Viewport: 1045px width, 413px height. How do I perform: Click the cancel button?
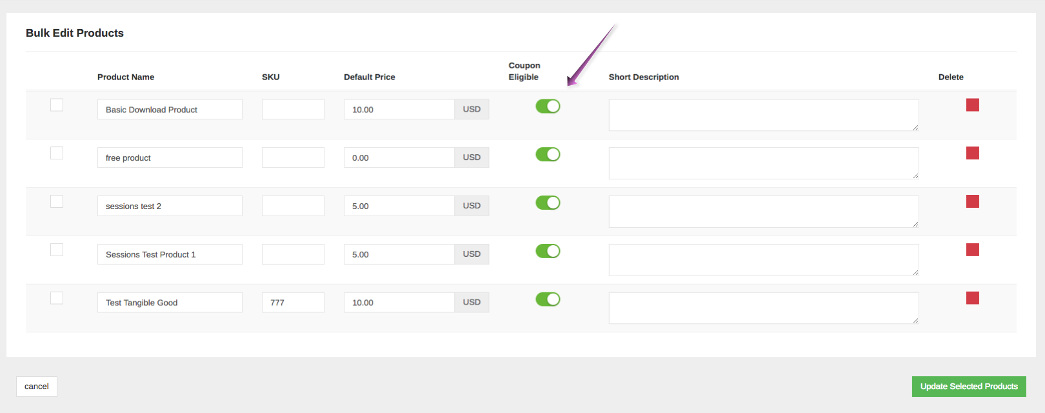pos(37,387)
